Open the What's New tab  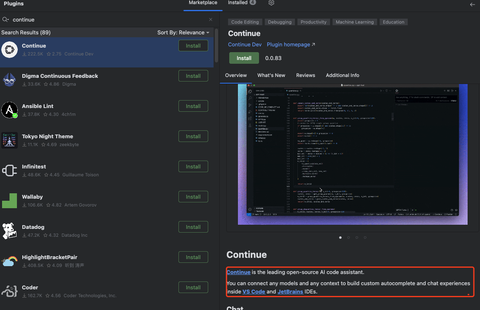271,75
